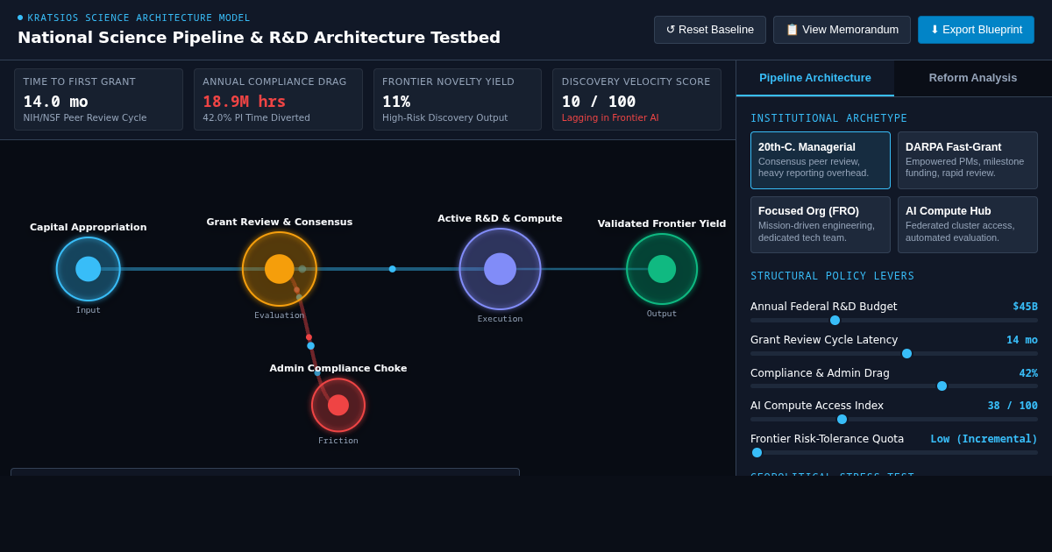Click the 42% admin drag value
This screenshot has width=1052, height=552.
coord(1028,373)
